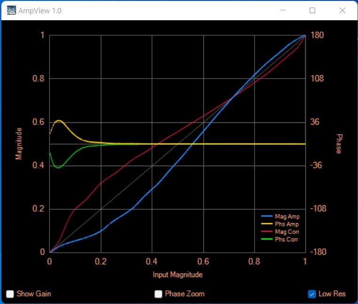Click the AmpView app icon in title bar
Screen dimensions: 358x304
pyautogui.click(x=10, y=10)
